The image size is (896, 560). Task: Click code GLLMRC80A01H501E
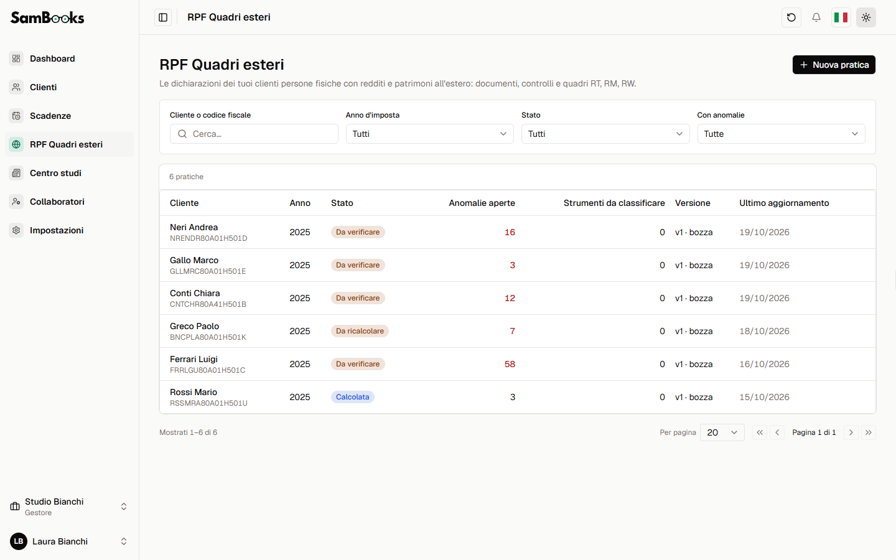[x=208, y=271]
